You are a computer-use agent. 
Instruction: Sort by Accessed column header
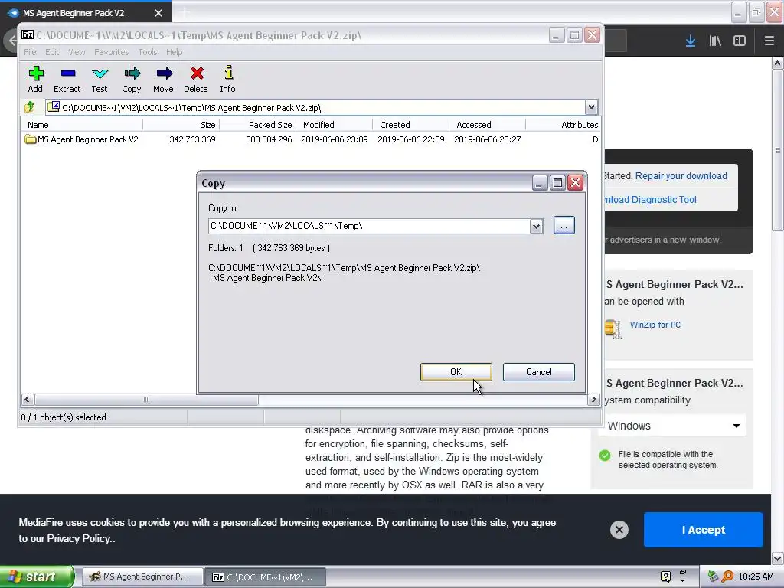pos(488,125)
